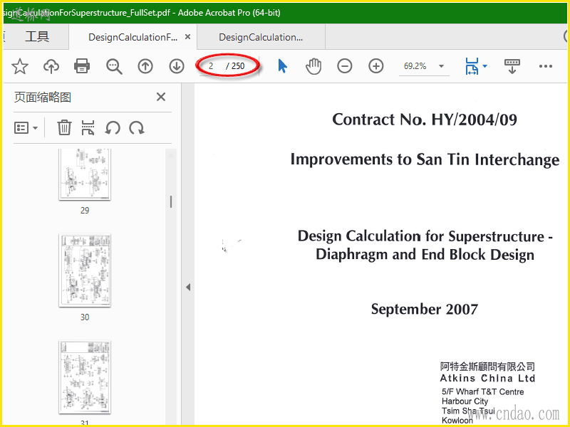Click the thumbnail panel scrollbar handle
The height and width of the screenshot is (427, 570).
[171, 202]
